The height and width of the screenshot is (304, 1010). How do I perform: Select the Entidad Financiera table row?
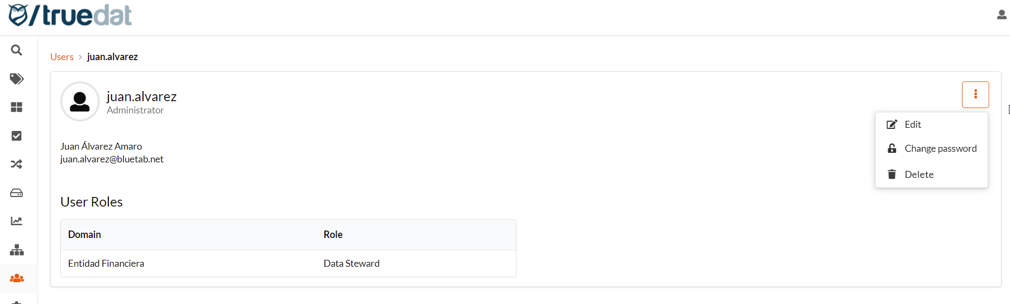[288, 264]
